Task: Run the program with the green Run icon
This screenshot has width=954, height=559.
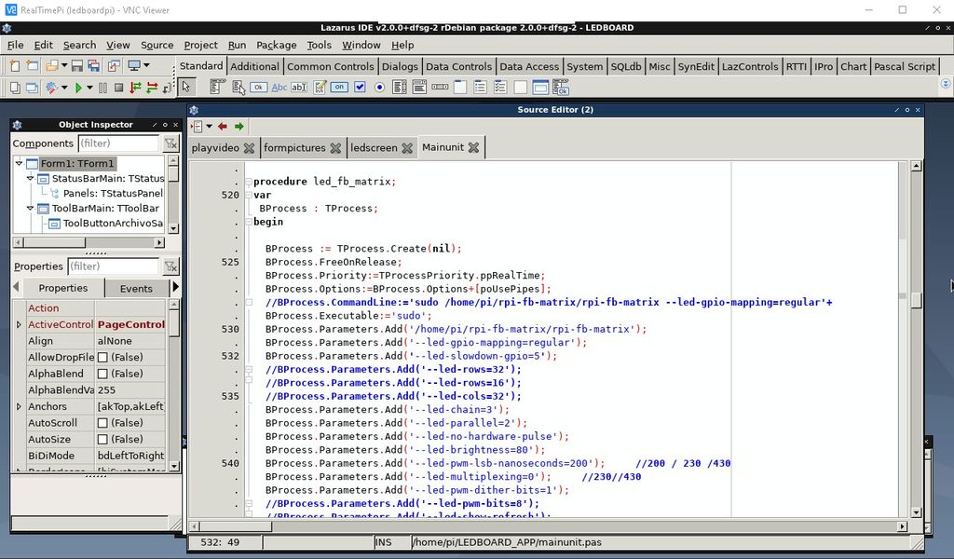Action: pos(78,86)
